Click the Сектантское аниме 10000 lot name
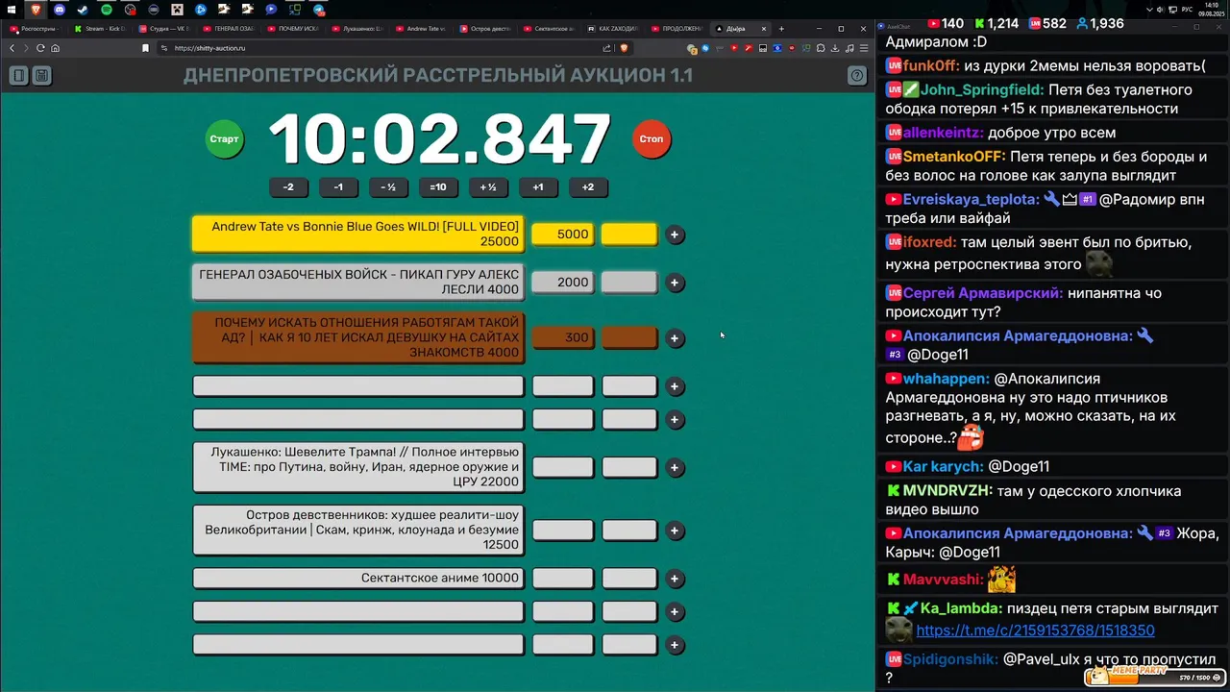1230x692 pixels. click(x=358, y=579)
